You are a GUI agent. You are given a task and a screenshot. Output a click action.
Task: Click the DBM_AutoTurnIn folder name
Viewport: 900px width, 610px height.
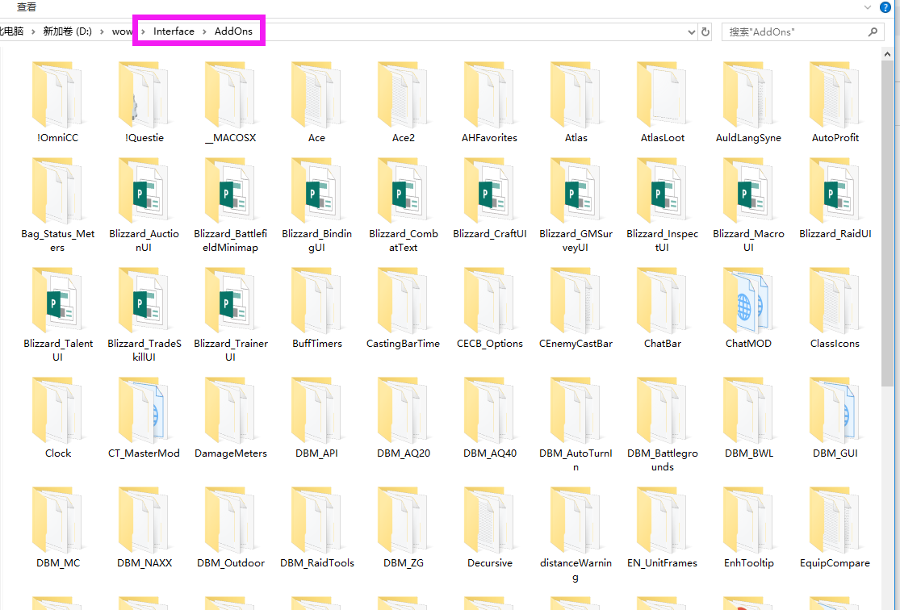pyautogui.click(x=576, y=460)
